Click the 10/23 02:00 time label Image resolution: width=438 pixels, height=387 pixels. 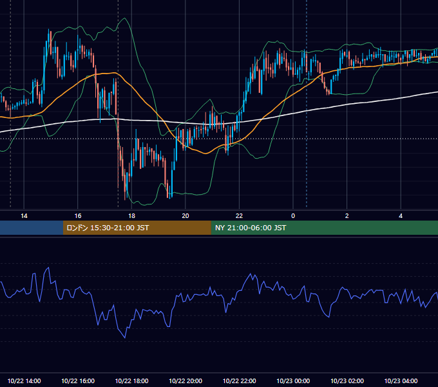point(347,381)
